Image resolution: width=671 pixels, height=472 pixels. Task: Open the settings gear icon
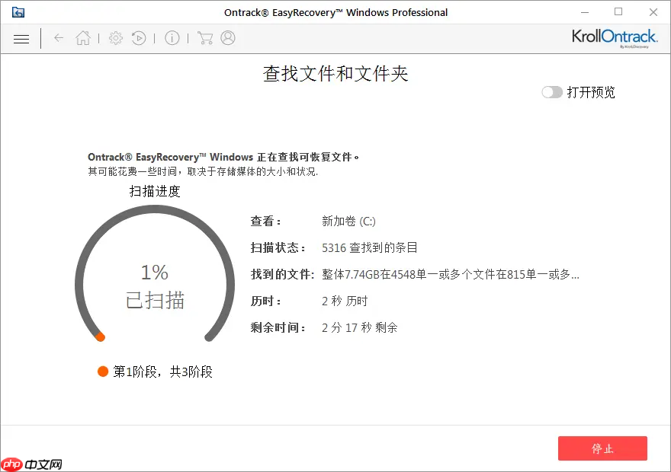115,37
